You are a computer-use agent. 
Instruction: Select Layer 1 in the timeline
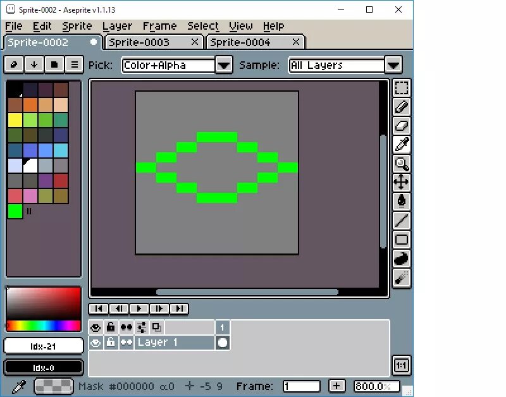pyautogui.click(x=175, y=343)
